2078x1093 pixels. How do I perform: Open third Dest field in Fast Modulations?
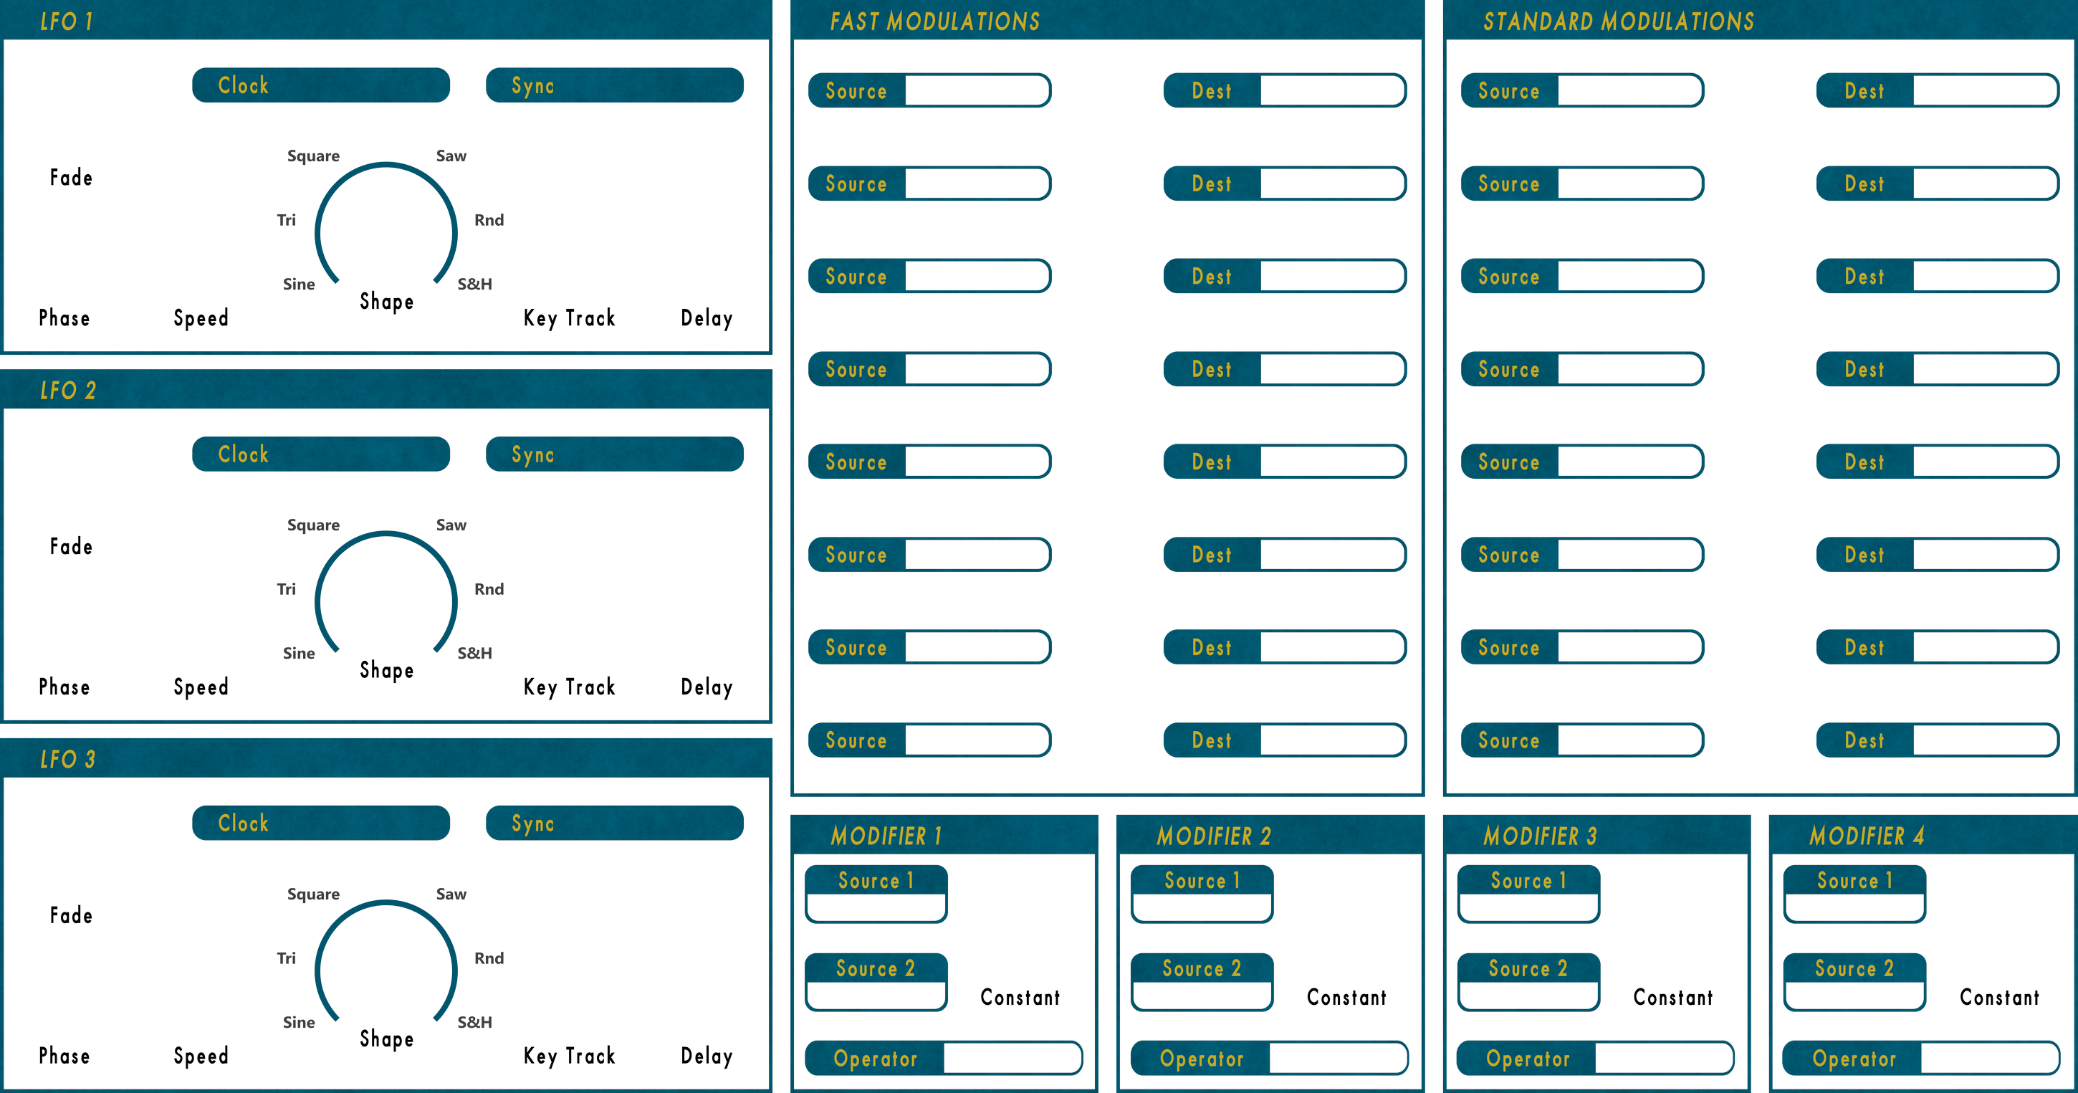tap(1284, 276)
